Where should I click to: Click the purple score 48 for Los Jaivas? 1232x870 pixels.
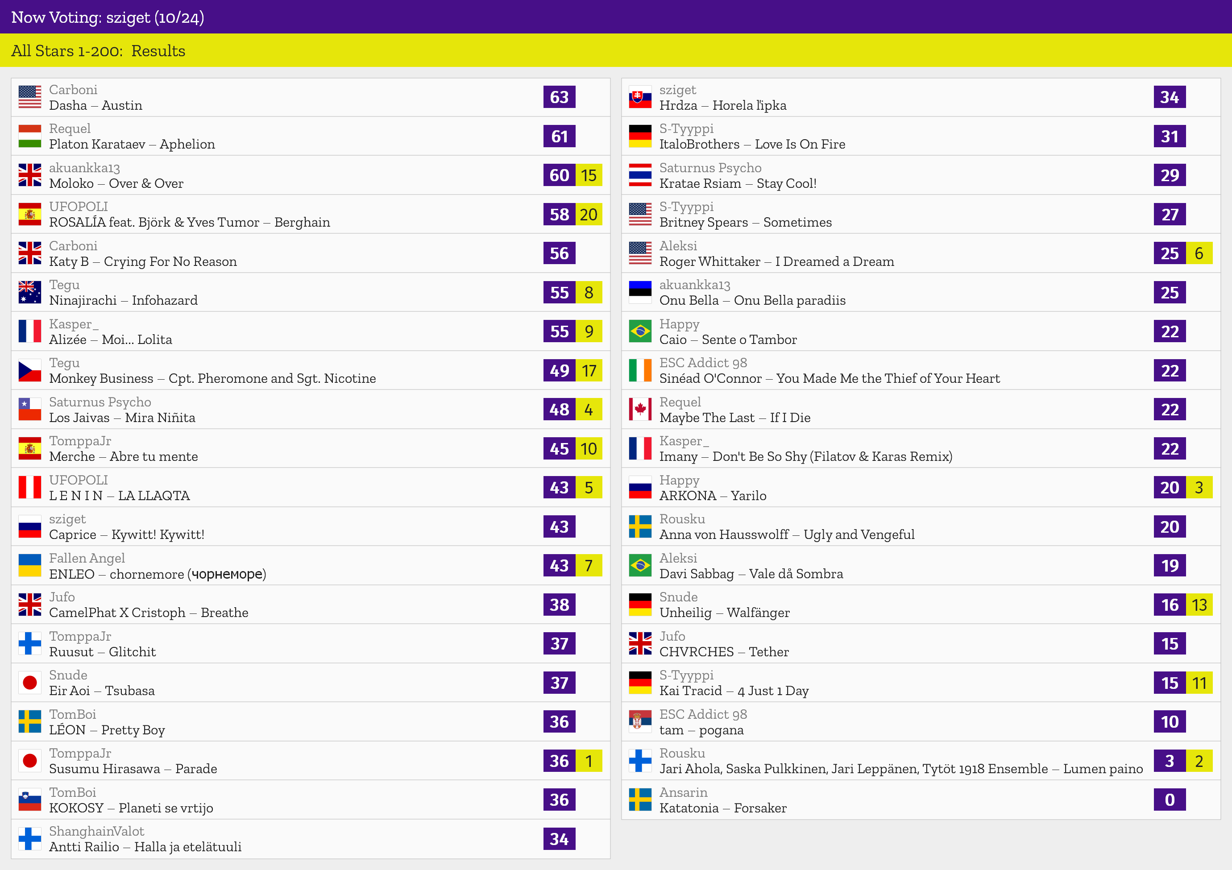[x=559, y=409]
